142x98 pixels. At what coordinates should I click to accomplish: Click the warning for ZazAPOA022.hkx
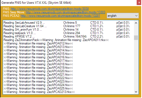[x=38, y=78]
